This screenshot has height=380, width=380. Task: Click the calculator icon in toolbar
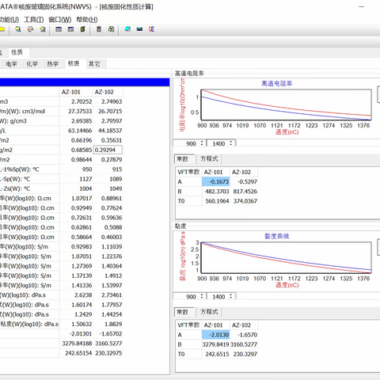click(x=99, y=29)
